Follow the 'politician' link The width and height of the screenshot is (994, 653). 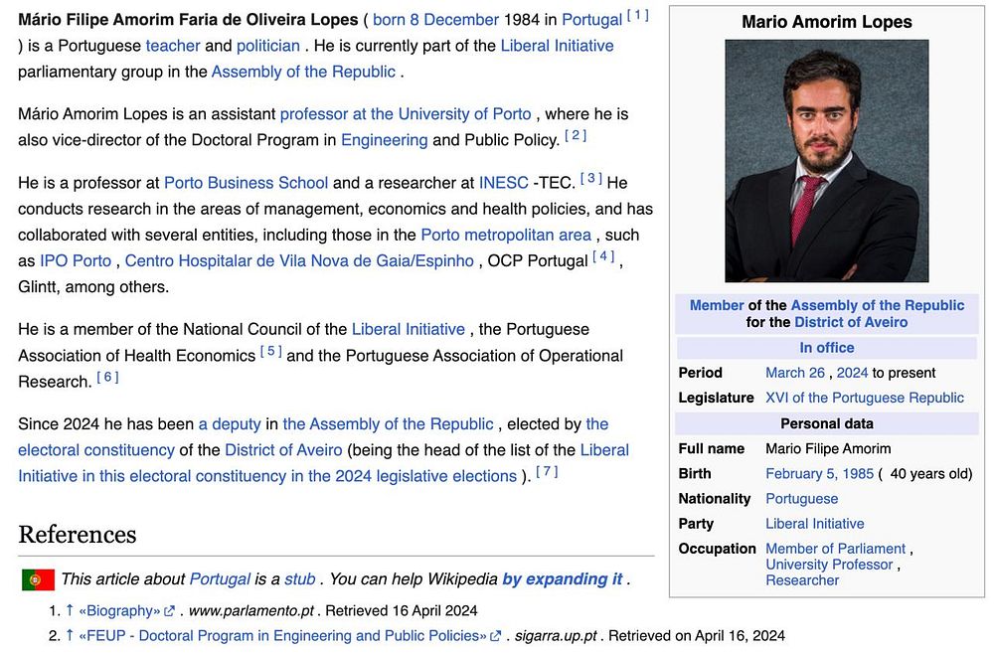pos(268,46)
